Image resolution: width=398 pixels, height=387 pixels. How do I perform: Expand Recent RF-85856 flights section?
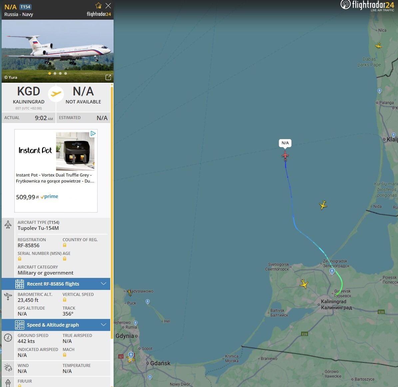(x=56, y=284)
